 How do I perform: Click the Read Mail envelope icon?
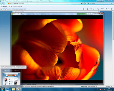pyautogui.click(x=91, y=9)
